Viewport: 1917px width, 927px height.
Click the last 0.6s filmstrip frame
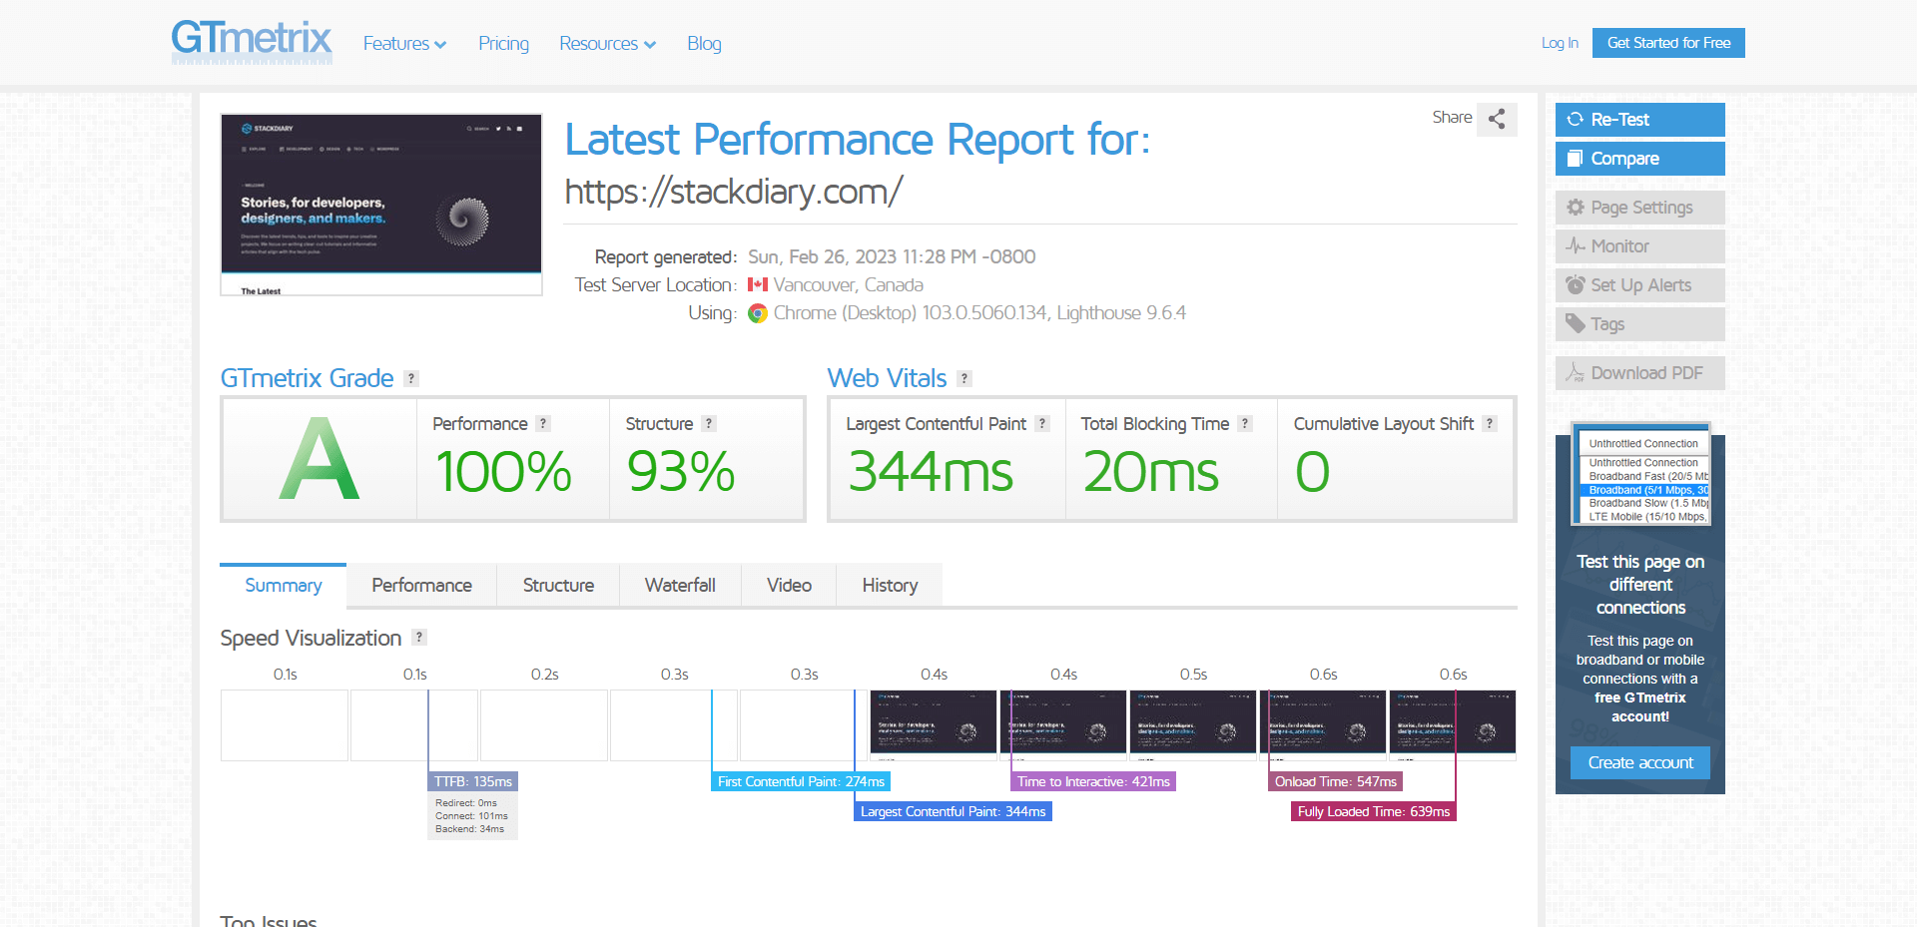[x=1453, y=725]
